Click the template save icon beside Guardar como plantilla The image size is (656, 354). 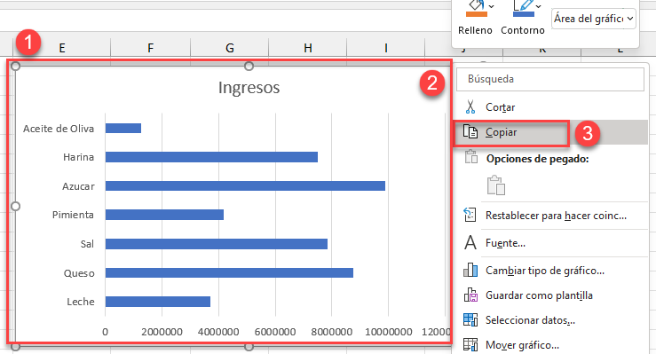coord(470,295)
